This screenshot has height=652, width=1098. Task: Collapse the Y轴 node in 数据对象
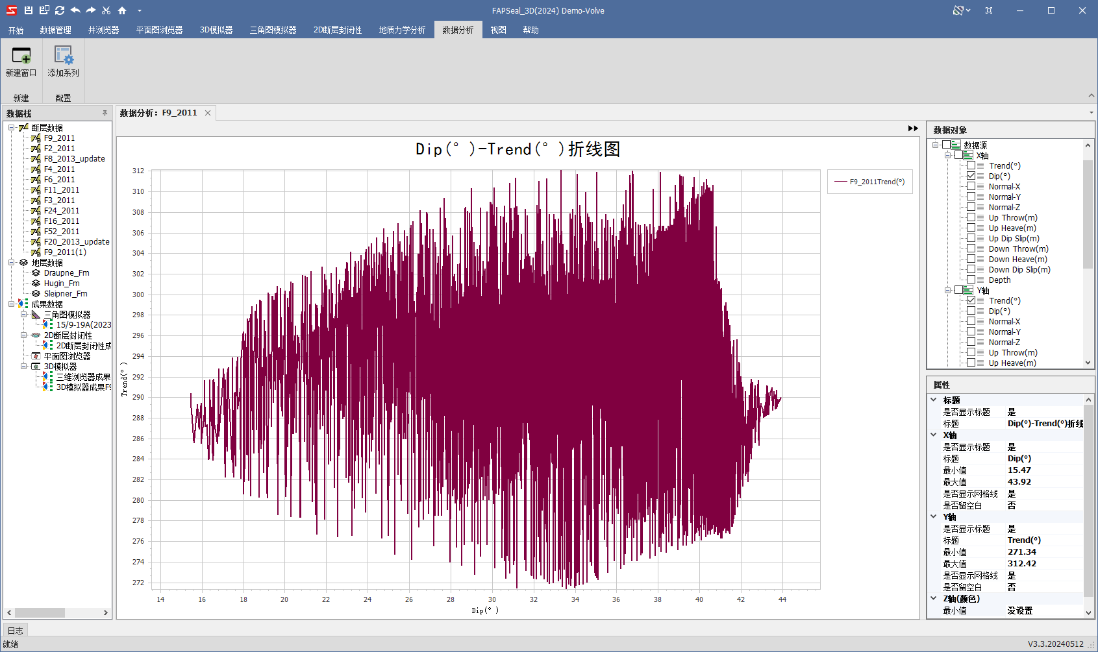click(x=947, y=290)
